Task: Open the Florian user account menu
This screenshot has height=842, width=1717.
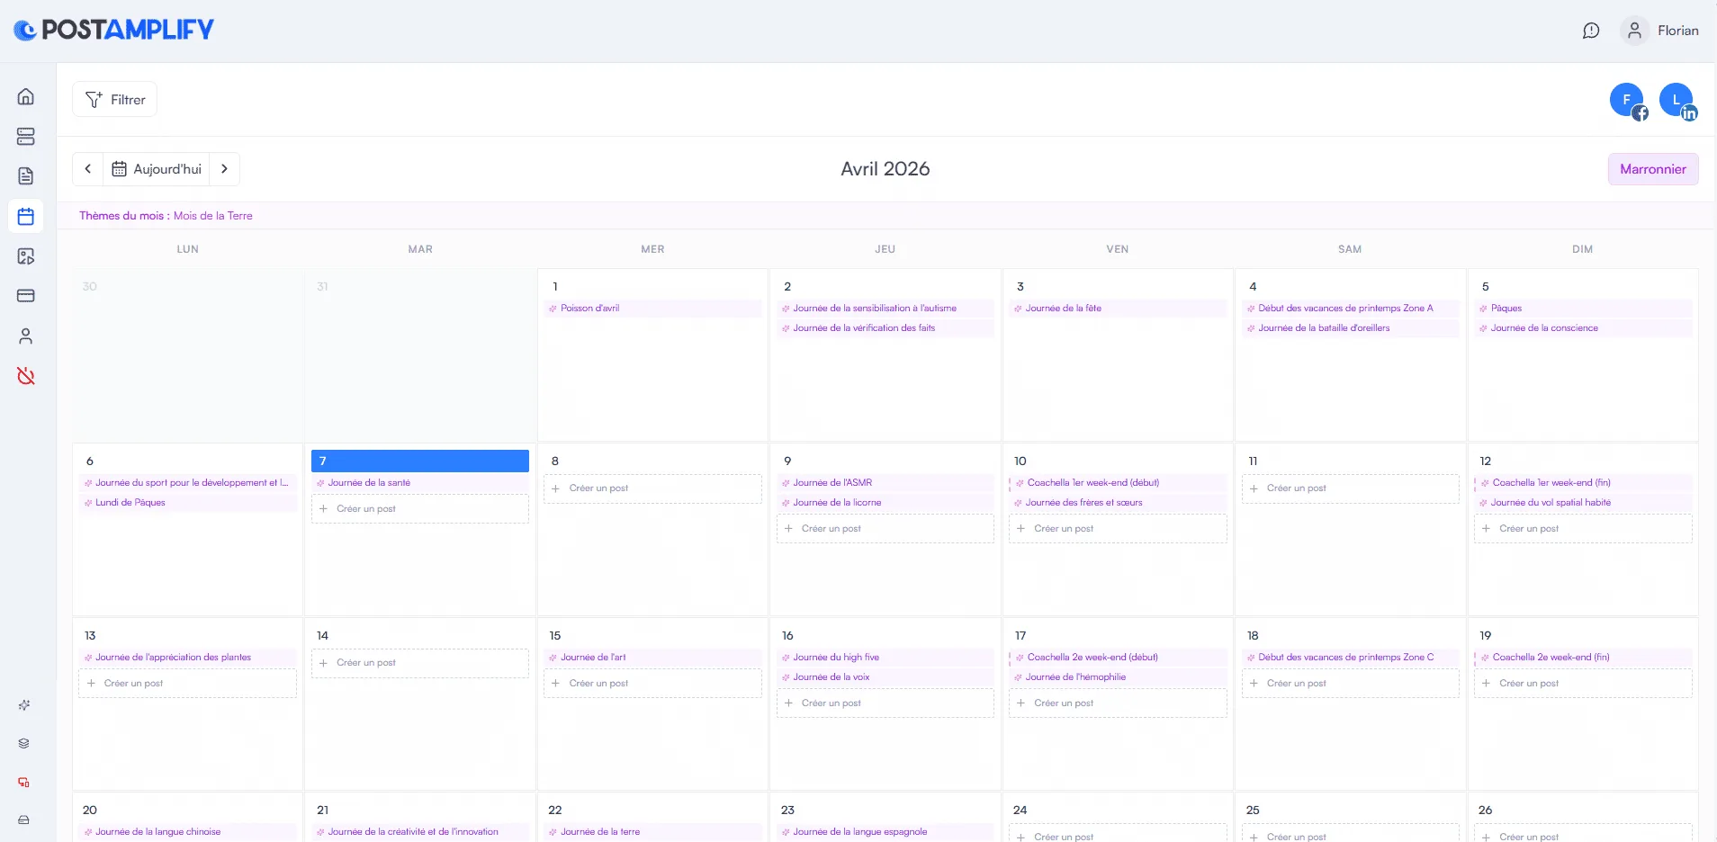Action: (x=1660, y=31)
